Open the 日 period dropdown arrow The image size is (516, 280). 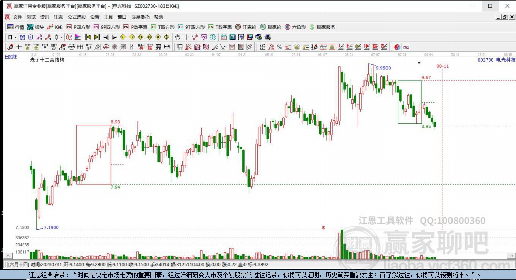(15, 37)
